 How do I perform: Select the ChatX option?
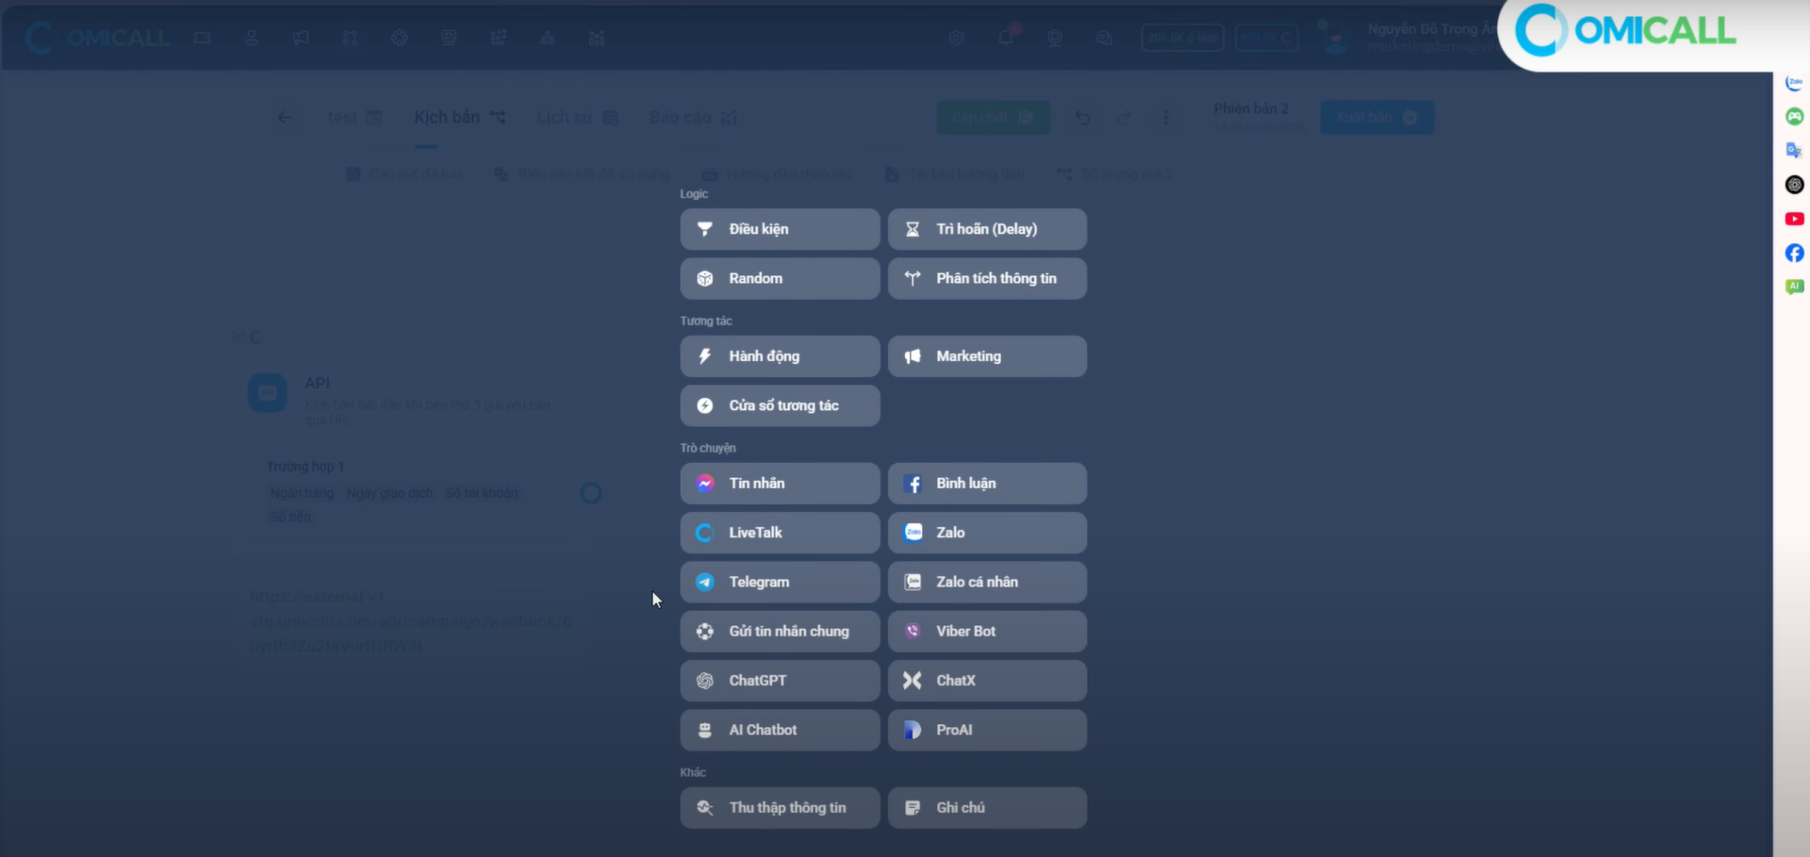(x=987, y=681)
